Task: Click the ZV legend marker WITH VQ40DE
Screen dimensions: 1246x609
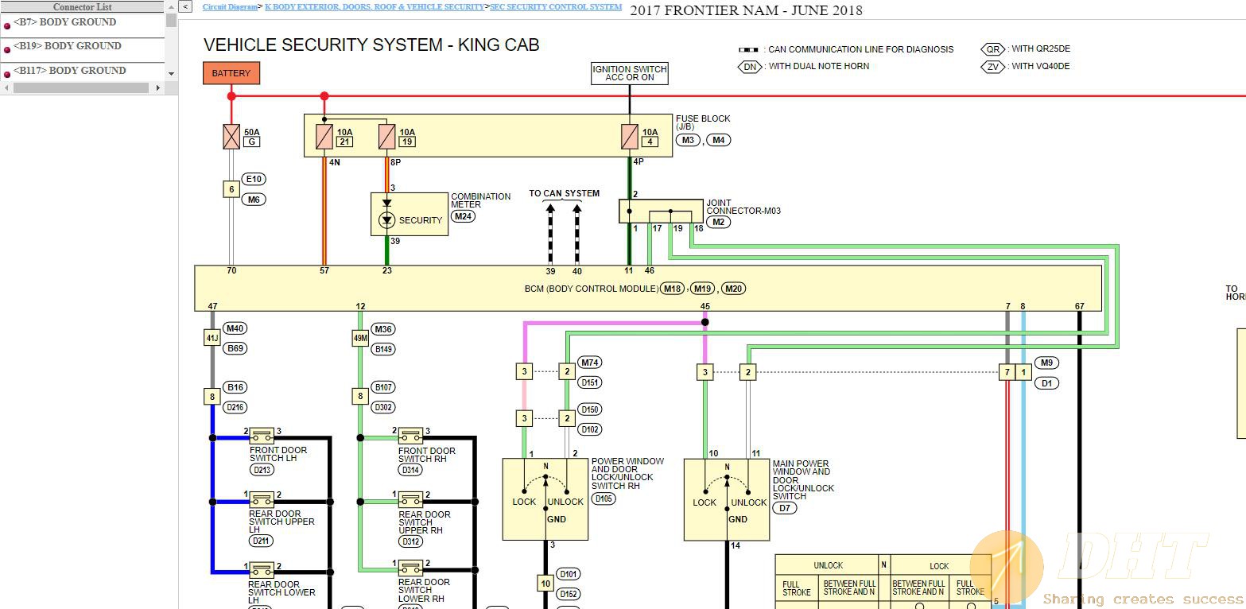Action: tap(992, 67)
